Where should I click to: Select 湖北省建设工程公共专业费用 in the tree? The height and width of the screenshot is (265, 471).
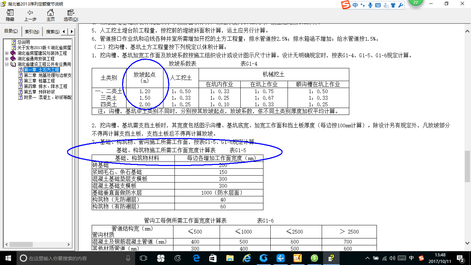(44, 64)
